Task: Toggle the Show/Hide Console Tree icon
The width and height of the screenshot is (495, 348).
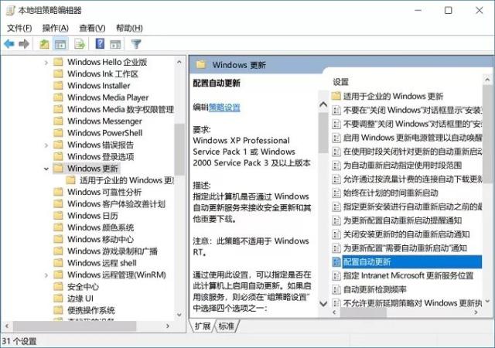Action: pos(60,44)
